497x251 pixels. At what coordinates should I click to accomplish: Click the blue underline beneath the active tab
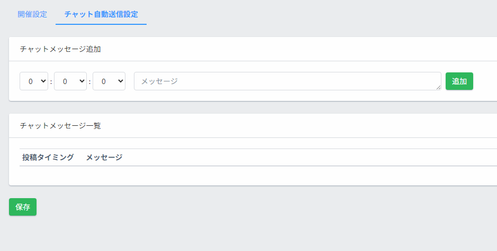point(101,24)
